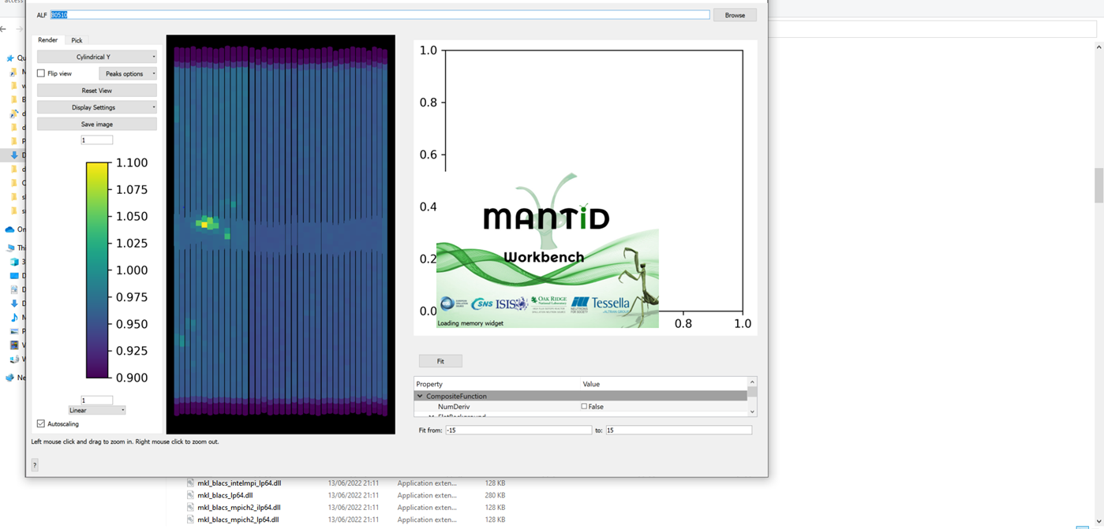Open the Peaks options dropdown
1104x529 pixels.
coord(128,73)
